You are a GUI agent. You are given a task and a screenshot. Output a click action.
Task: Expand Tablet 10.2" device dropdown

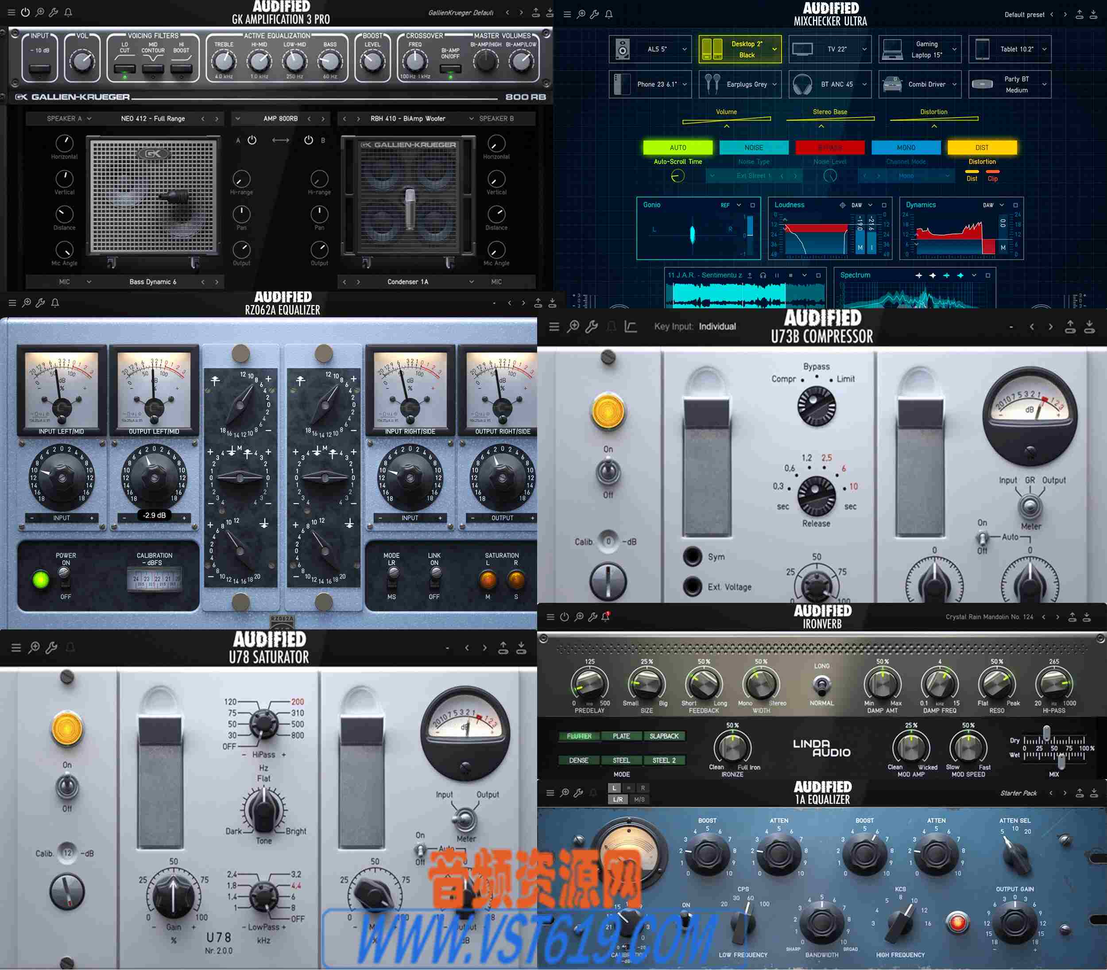point(1044,49)
